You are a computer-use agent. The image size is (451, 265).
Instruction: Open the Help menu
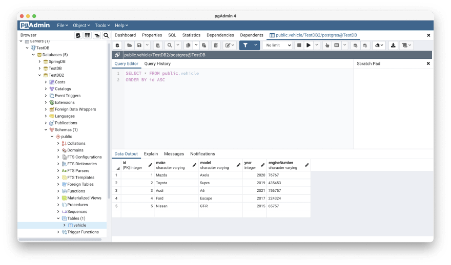pyautogui.click(x=121, y=26)
